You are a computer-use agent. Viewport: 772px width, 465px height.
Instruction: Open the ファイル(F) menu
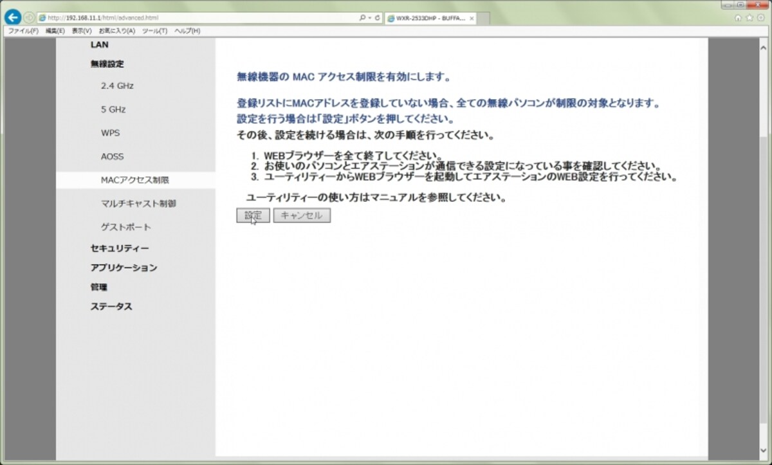(23, 31)
